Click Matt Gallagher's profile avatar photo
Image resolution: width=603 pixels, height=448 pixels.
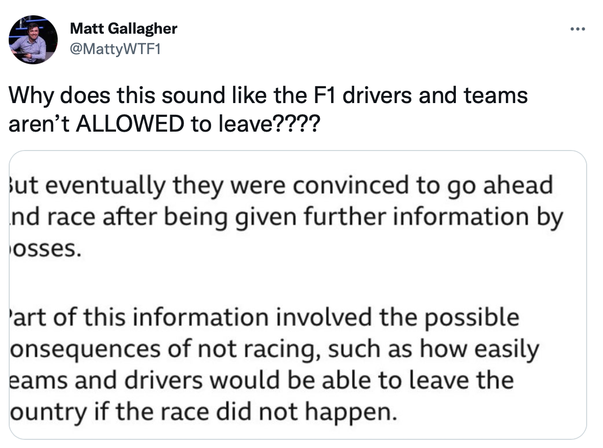pyautogui.click(x=34, y=40)
